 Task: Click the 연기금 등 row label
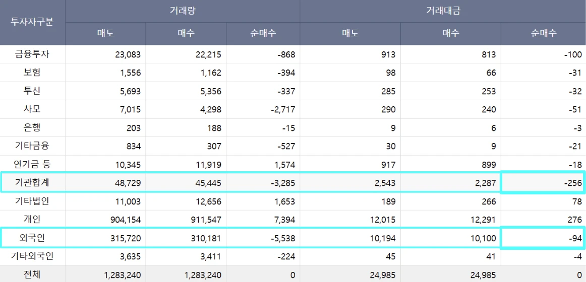click(32, 164)
